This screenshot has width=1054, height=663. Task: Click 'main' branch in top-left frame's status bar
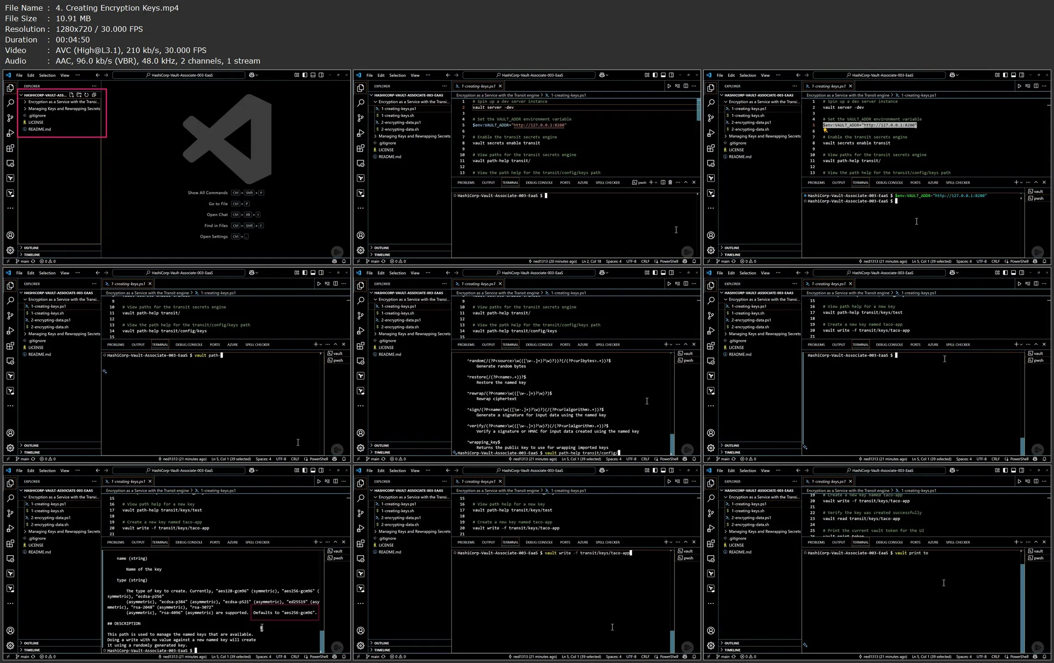tap(22, 261)
